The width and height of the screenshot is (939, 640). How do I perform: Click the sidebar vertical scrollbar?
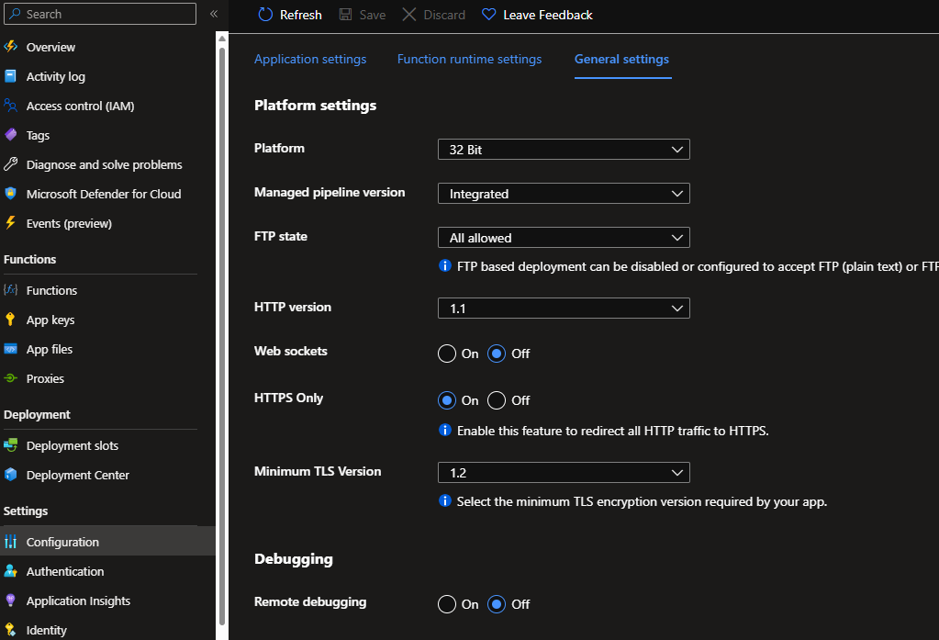tap(222, 335)
